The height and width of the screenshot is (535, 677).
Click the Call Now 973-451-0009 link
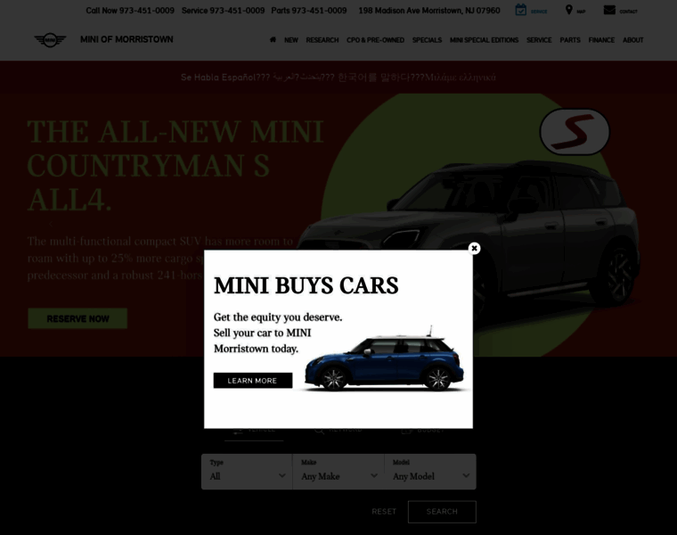pyautogui.click(x=130, y=11)
